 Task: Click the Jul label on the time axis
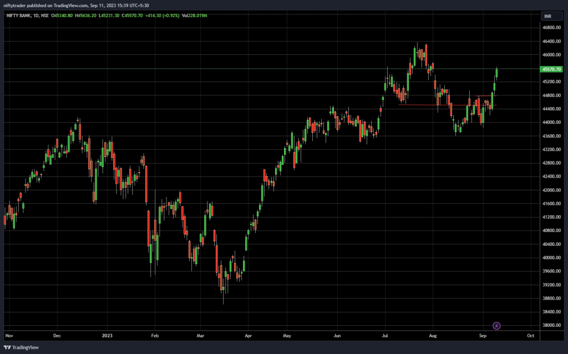coord(385,336)
